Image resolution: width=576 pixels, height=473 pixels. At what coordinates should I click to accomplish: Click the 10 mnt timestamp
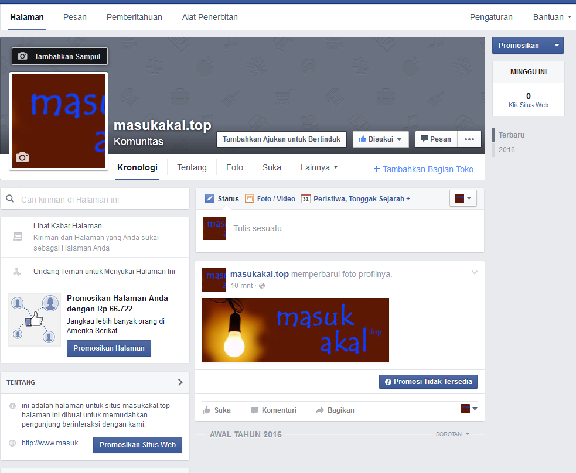pos(242,286)
